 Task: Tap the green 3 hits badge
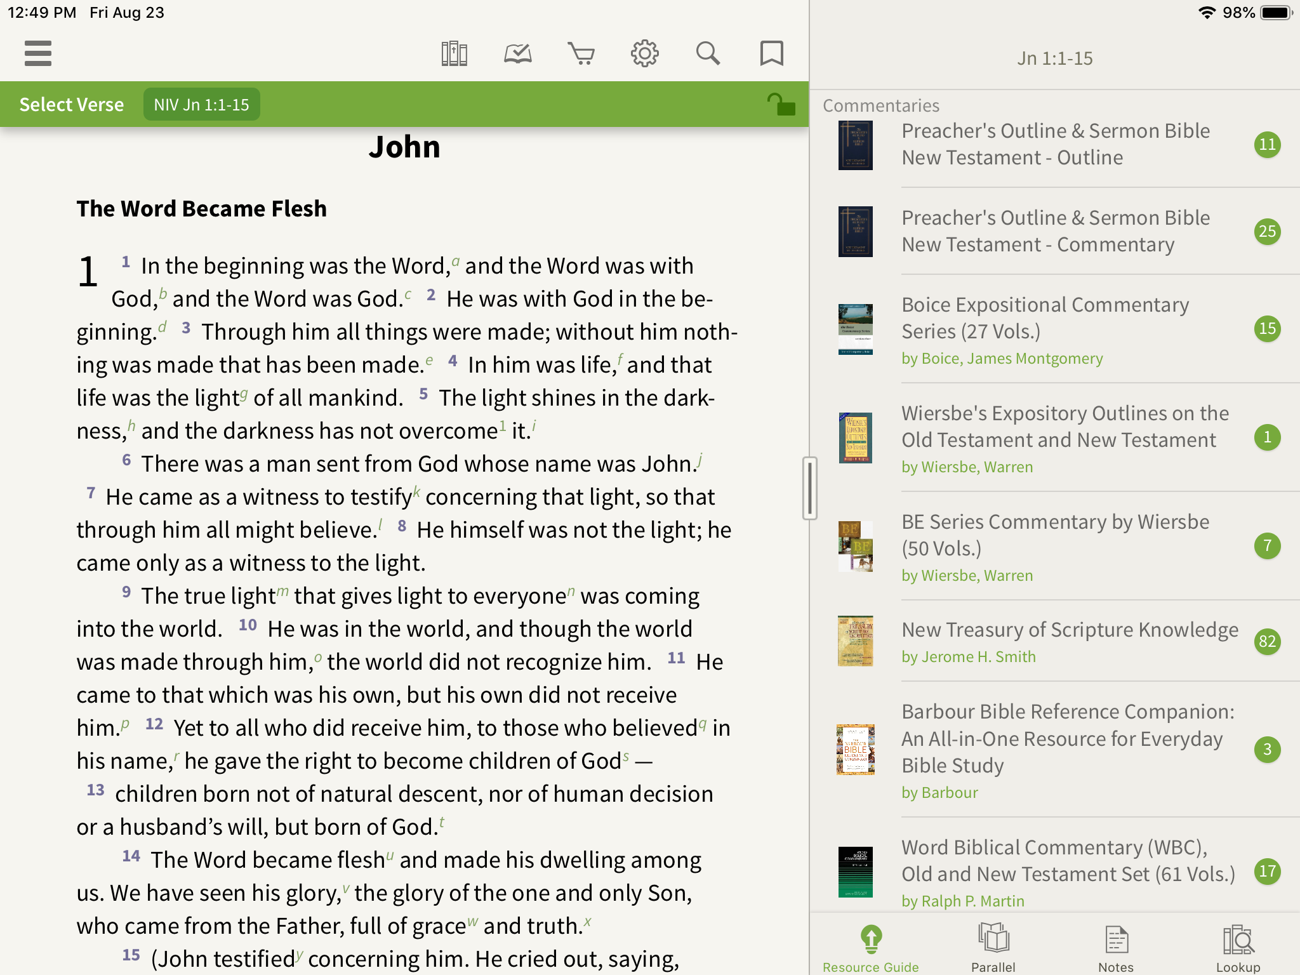(1268, 750)
